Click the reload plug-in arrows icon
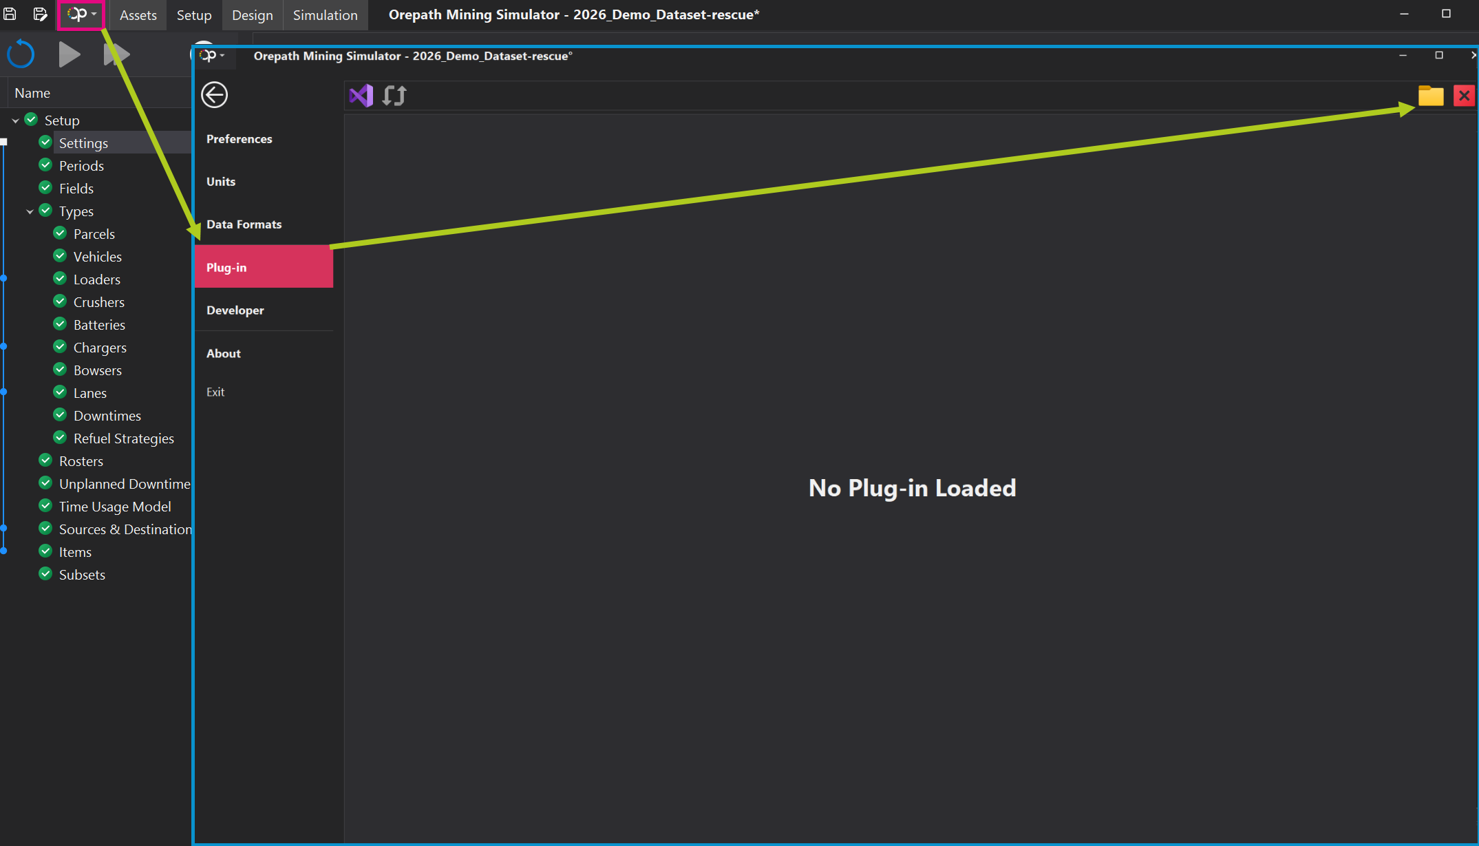This screenshot has width=1479, height=846. (x=394, y=95)
